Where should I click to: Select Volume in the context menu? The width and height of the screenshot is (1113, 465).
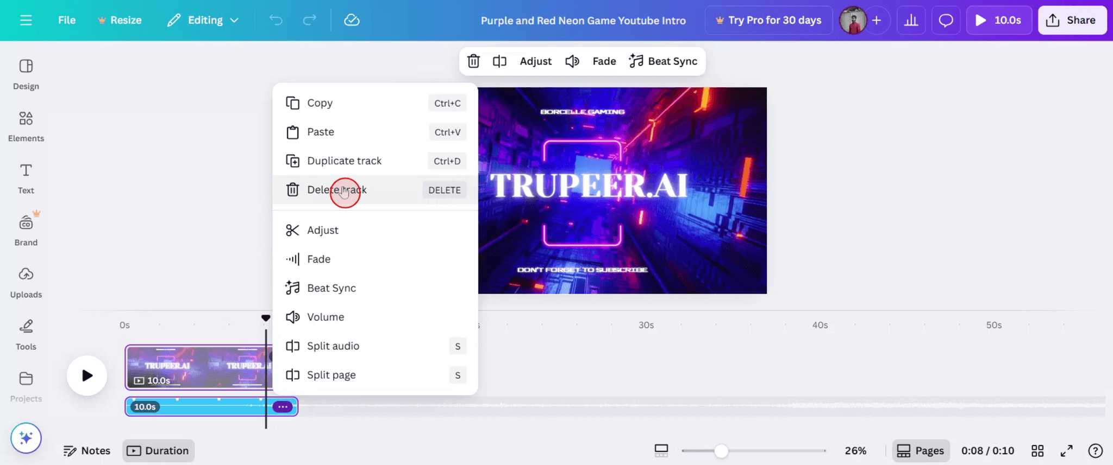(375, 317)
